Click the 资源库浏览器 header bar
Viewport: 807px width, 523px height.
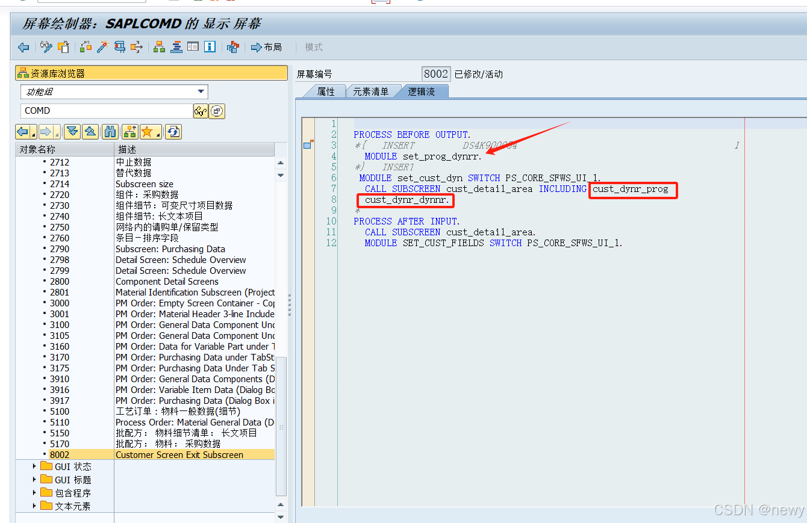[151, 73]
